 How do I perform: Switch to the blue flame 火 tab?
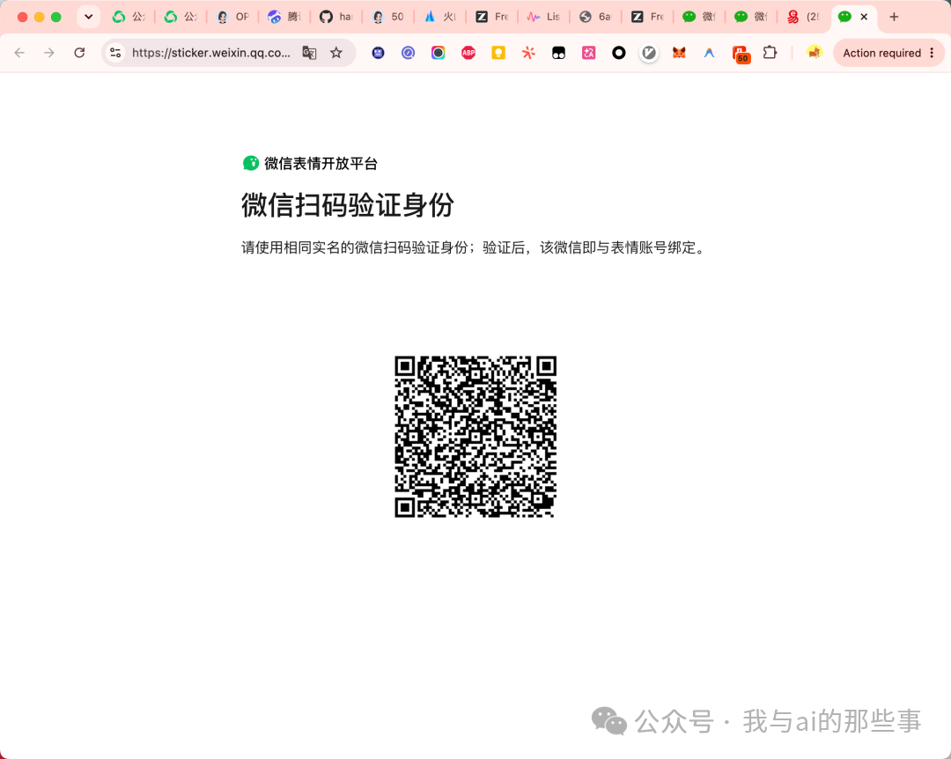440,17
